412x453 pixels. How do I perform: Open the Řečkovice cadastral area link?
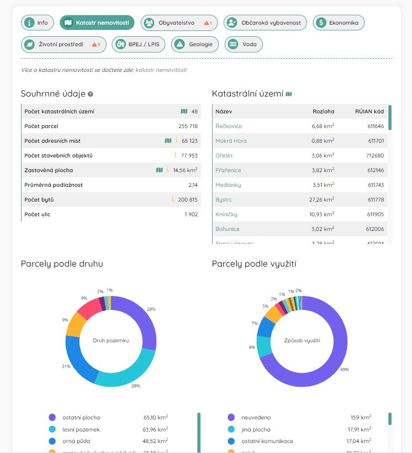pyautogui.click(x=228, y=126)
